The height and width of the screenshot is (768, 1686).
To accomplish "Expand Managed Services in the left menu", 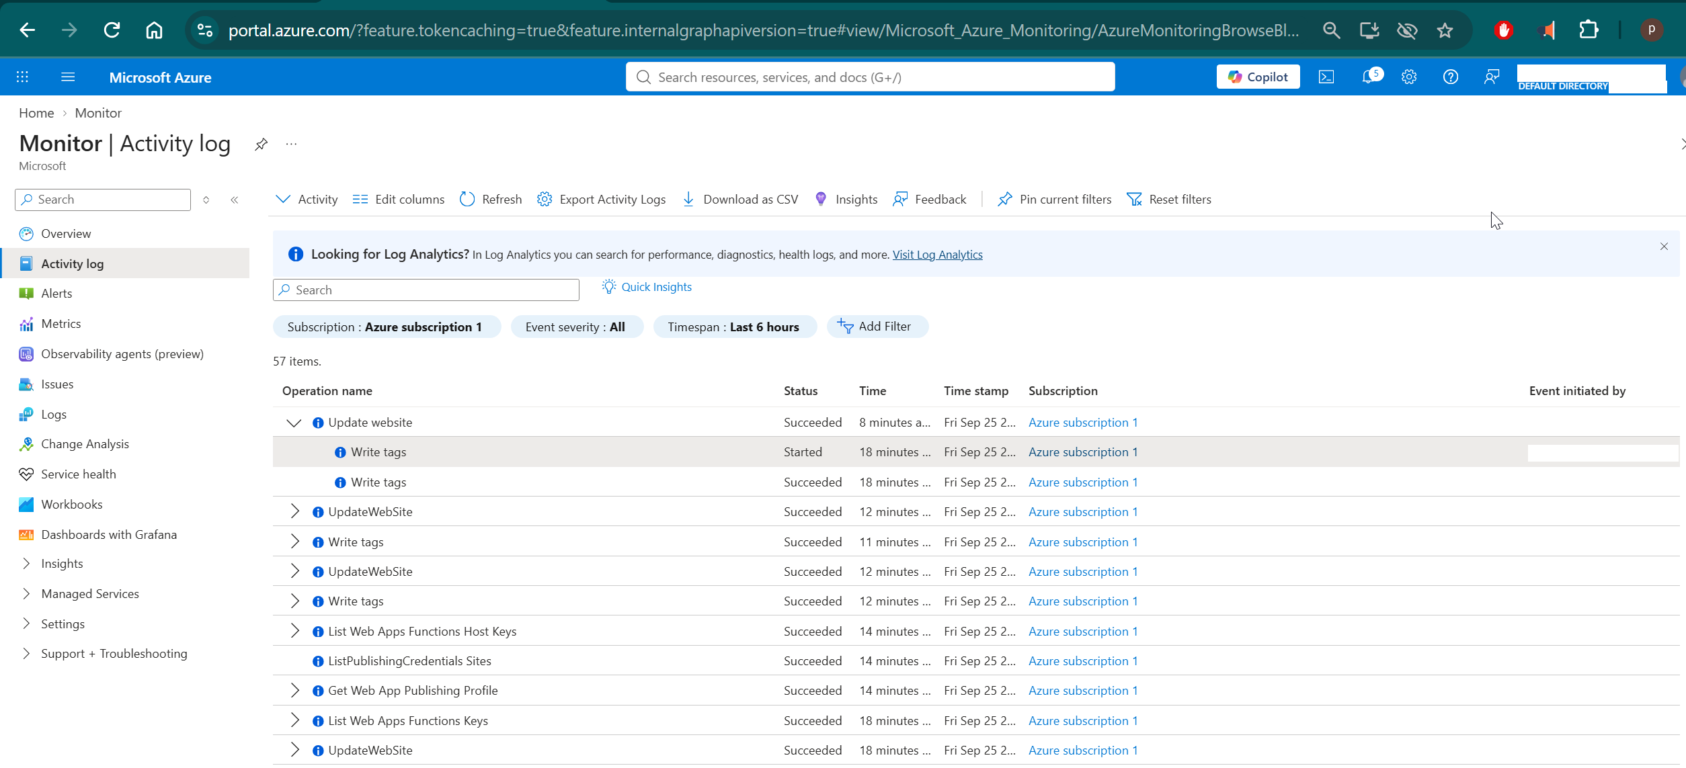I will 26,594.
